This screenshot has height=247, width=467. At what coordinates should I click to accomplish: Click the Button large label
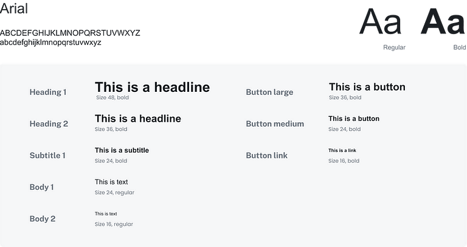(x=269, y=92)
